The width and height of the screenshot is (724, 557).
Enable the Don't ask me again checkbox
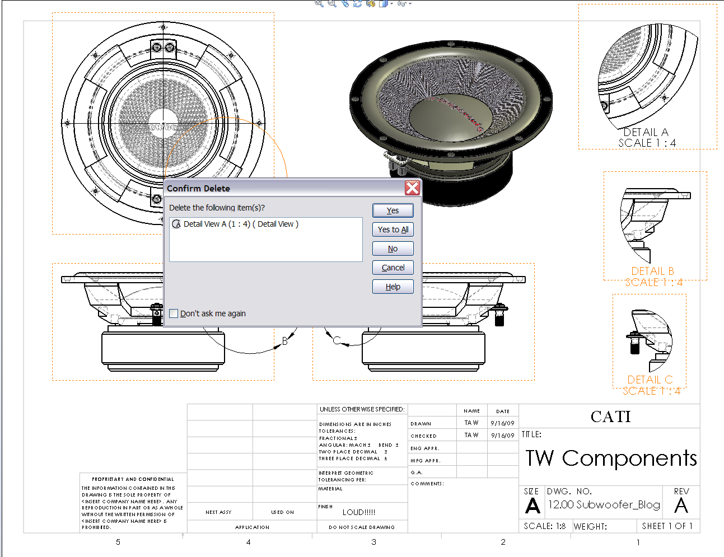point(174,313)
